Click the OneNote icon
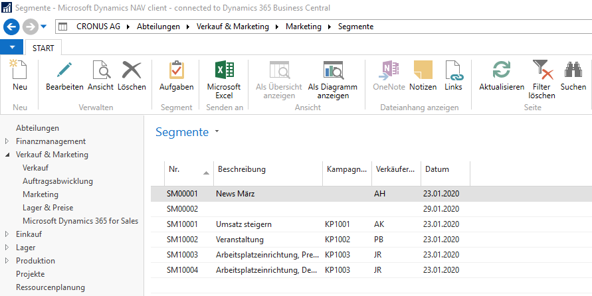Viewport: 592px width, 296px height. pos(389,70)
